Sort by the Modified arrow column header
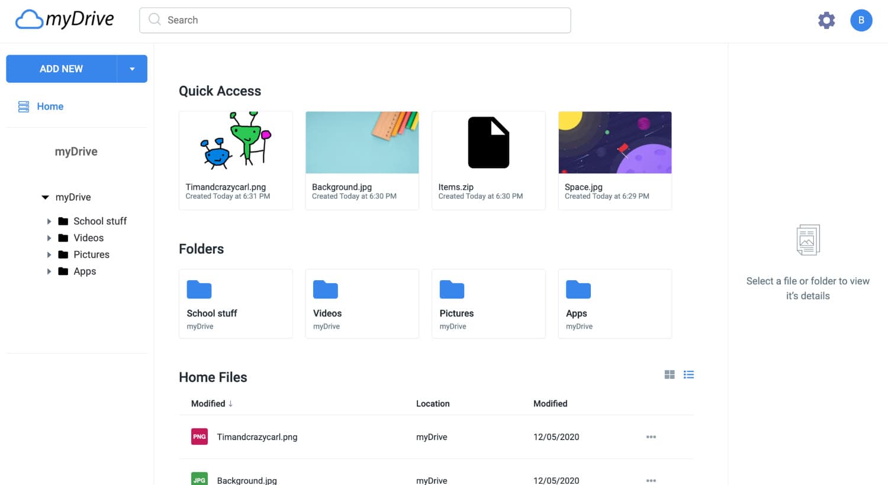Screen dimensions: 888x485 [212, 403]
